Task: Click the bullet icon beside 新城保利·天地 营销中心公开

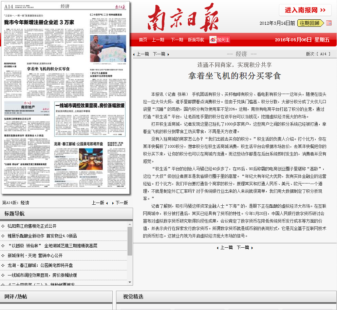Action: click(x=3, y=256)
